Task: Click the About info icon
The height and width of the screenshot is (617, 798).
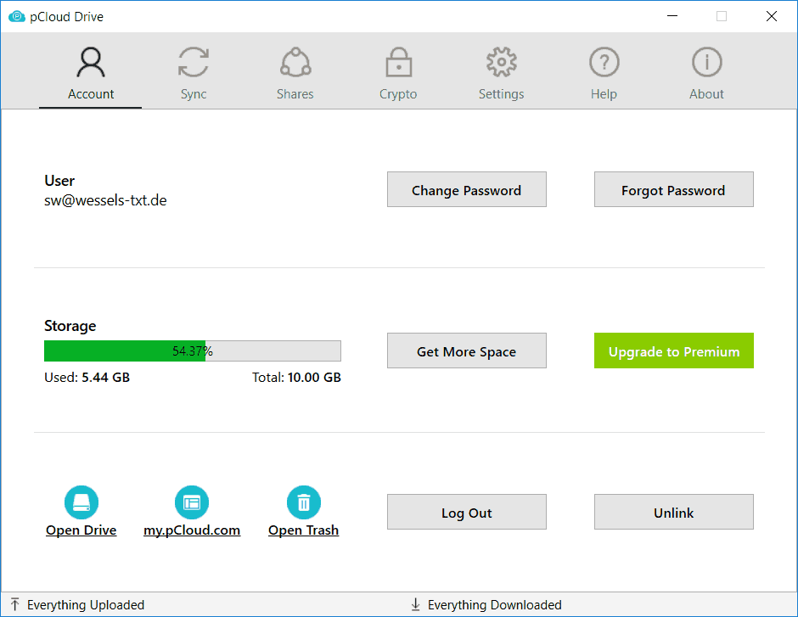Action: pyautogui.click(x=707, y=62)
